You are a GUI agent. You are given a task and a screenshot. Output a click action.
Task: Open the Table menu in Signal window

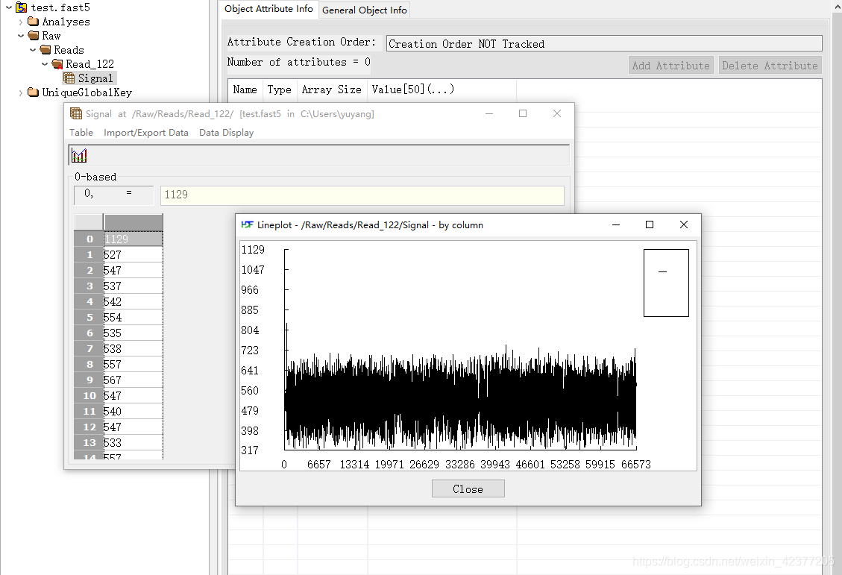(81, 133)
